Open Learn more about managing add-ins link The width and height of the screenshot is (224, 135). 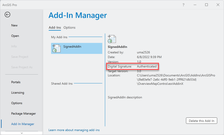coord(74,130)
